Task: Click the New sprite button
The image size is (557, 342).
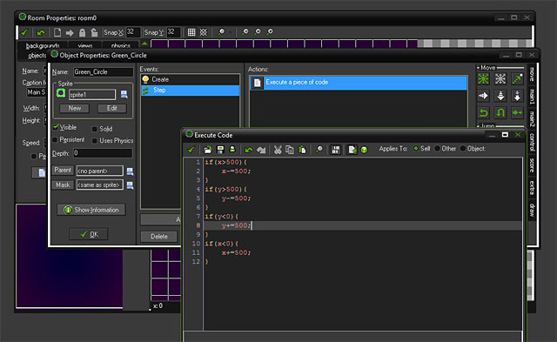Action: coord(75,108)
